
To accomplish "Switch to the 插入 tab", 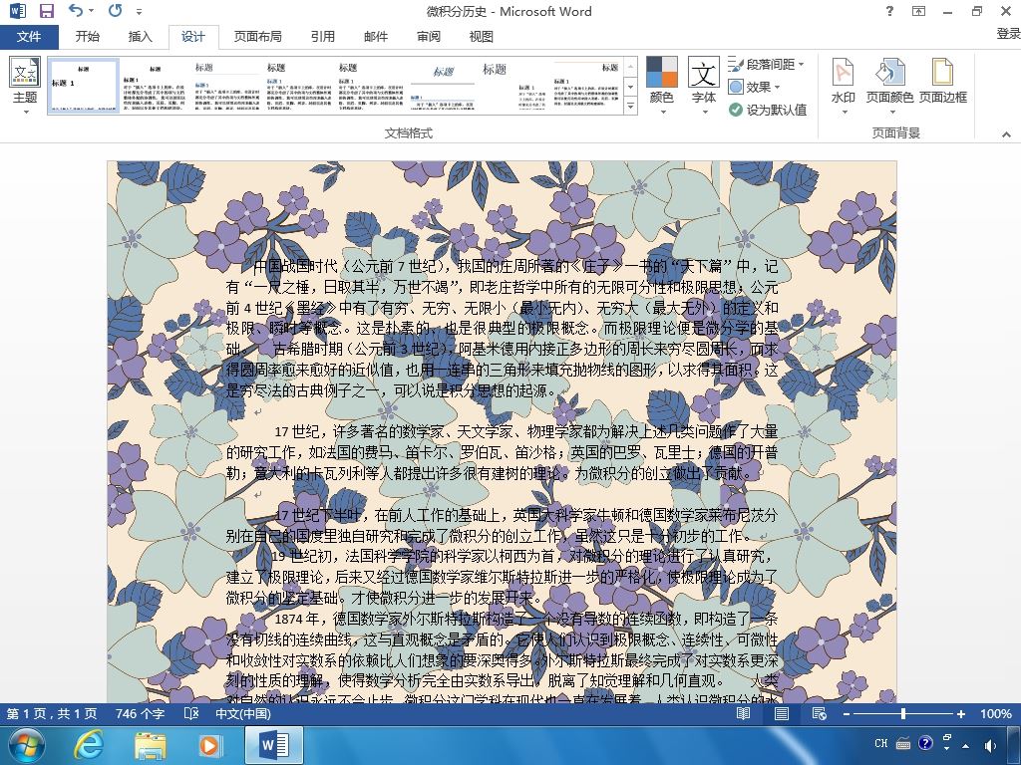I will pyautogui.click(x=140, y=37).
